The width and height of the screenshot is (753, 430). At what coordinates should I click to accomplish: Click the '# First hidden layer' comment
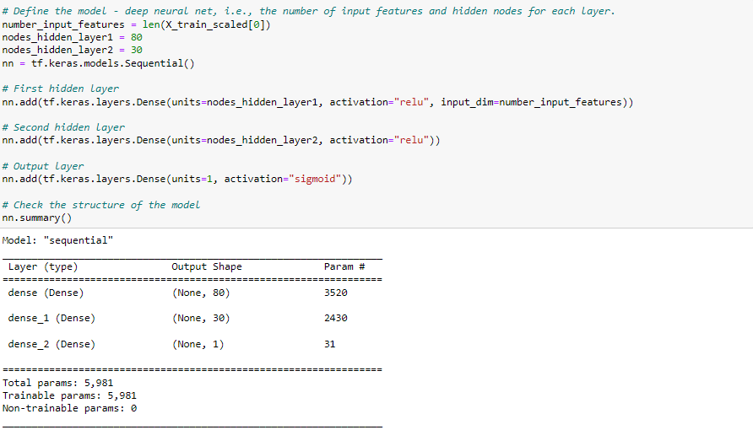(x=61, y=89)
